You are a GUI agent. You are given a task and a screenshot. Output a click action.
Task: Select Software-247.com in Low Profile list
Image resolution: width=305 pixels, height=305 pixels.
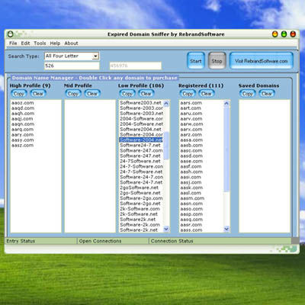click(x=141, y=150)
